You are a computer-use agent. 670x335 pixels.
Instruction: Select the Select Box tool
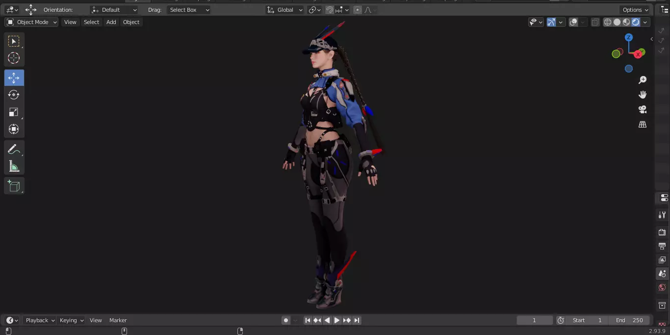click(14, 41)
